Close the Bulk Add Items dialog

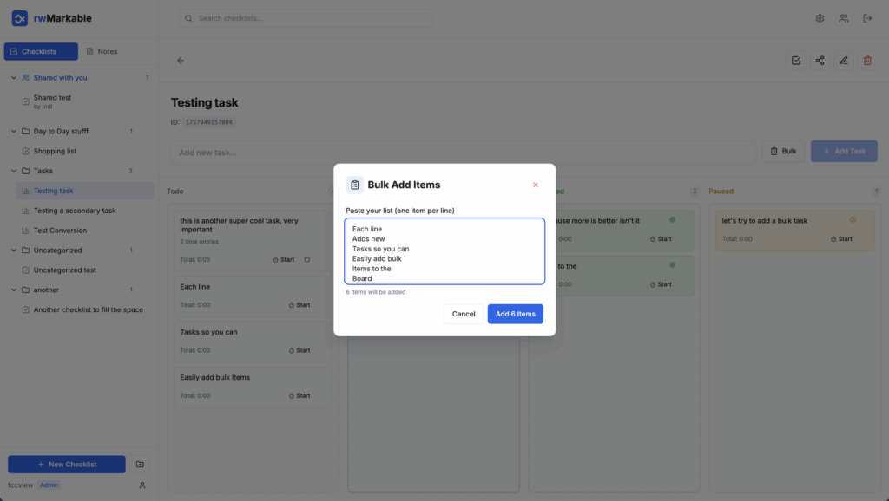click(535, 185)
